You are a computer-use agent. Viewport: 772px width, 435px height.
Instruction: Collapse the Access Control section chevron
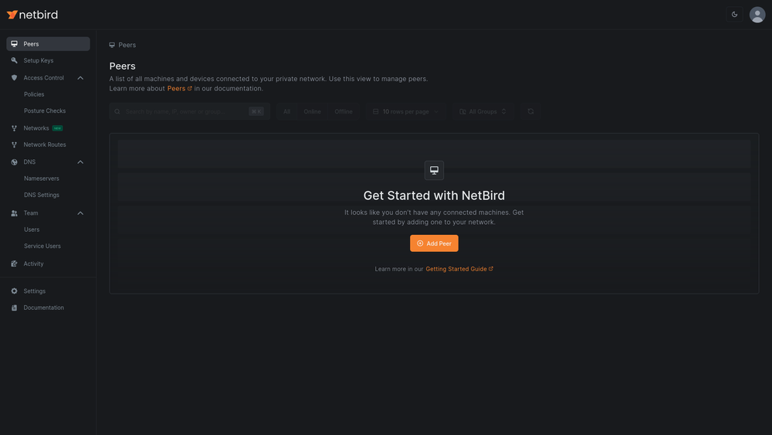[x=80, y=78]
